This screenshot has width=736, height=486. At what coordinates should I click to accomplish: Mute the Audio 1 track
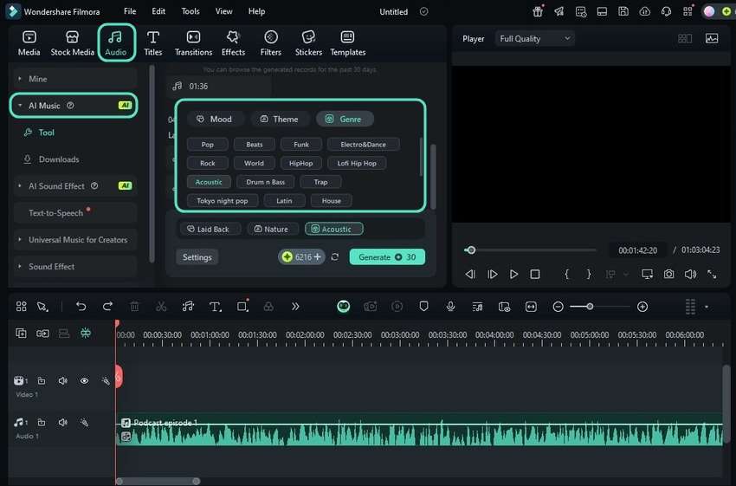tap(63, 423)
